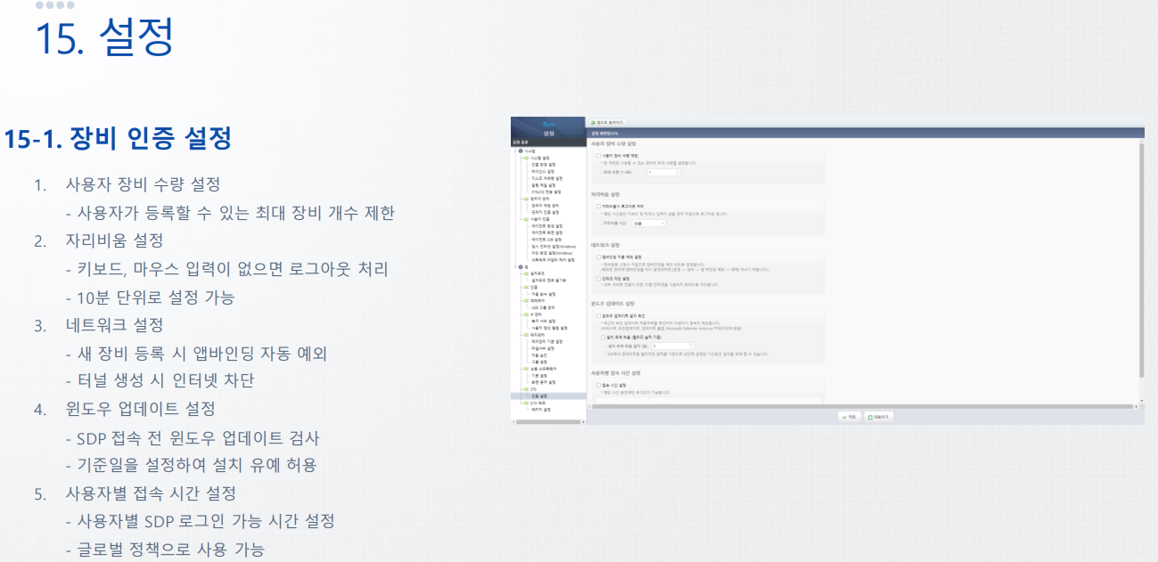
Task: Toggle the 자리비움시 로그아웃 처리 checkbox
Action: point(599,206)
